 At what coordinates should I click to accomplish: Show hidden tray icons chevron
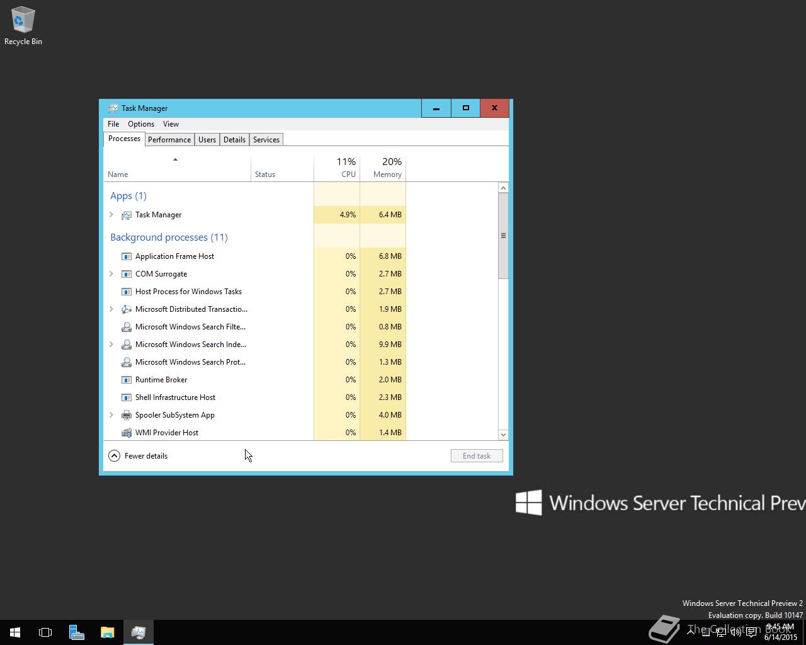(691, 632)
